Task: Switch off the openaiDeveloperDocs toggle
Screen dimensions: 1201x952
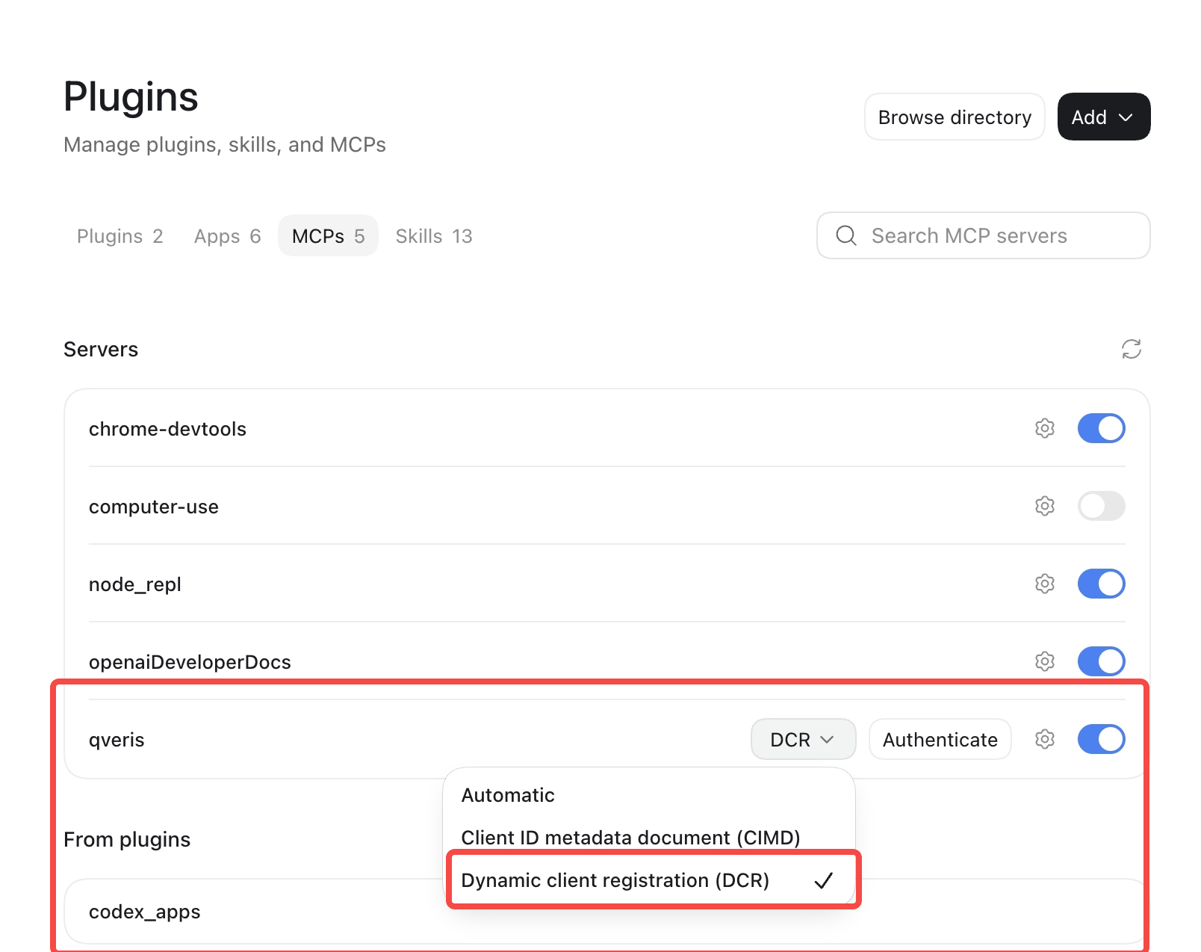Action: pyautogui.click(x=1101, y=661)
